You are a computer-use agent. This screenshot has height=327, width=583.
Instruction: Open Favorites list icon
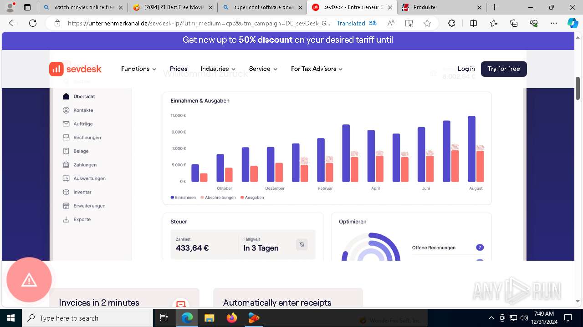[494, 24]
